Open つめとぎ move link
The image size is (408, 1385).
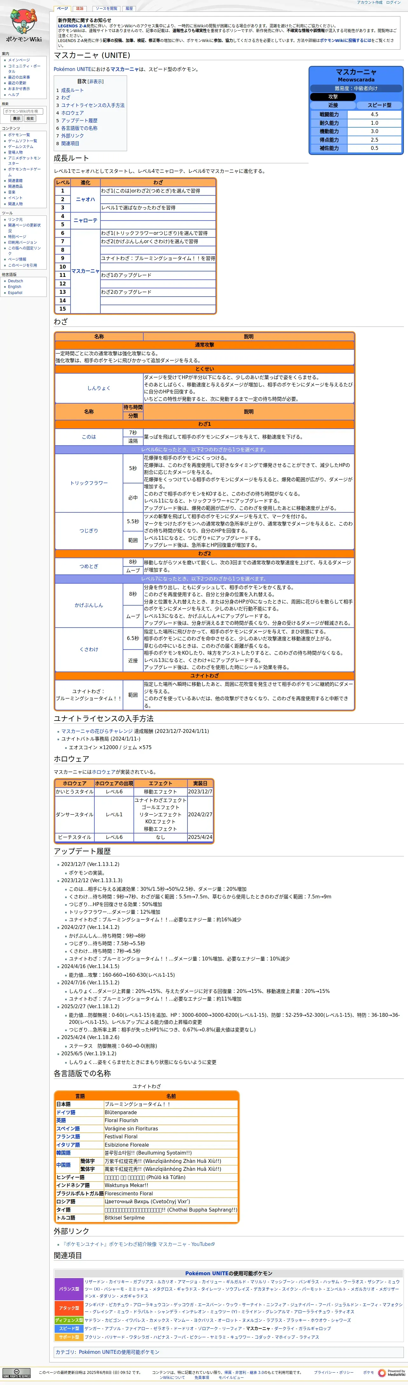pyautogui.click(x=89, y=566)
